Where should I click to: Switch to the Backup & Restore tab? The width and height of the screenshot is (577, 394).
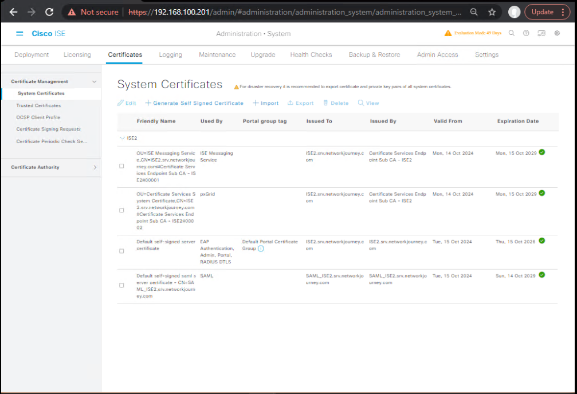(374, 55)
